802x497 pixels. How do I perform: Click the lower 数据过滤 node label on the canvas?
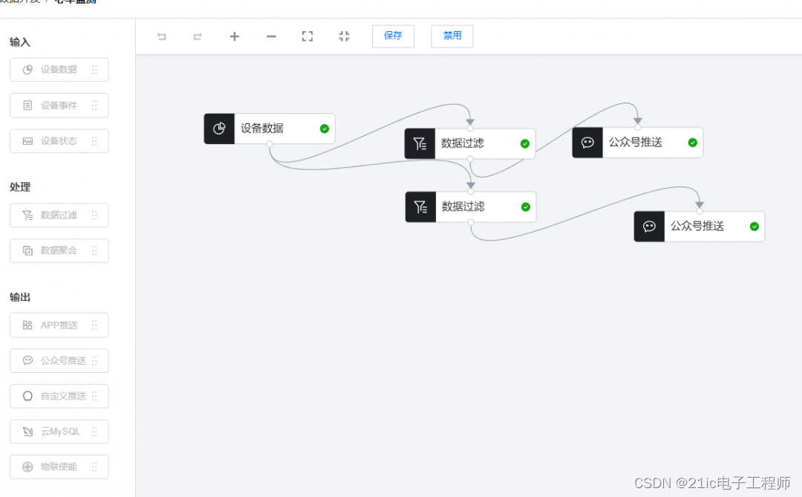[463, 207]
